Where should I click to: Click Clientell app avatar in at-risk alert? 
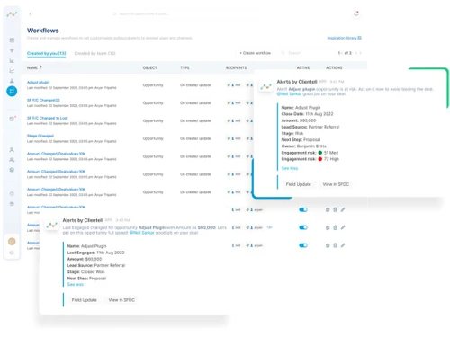(x=265, y=87)
